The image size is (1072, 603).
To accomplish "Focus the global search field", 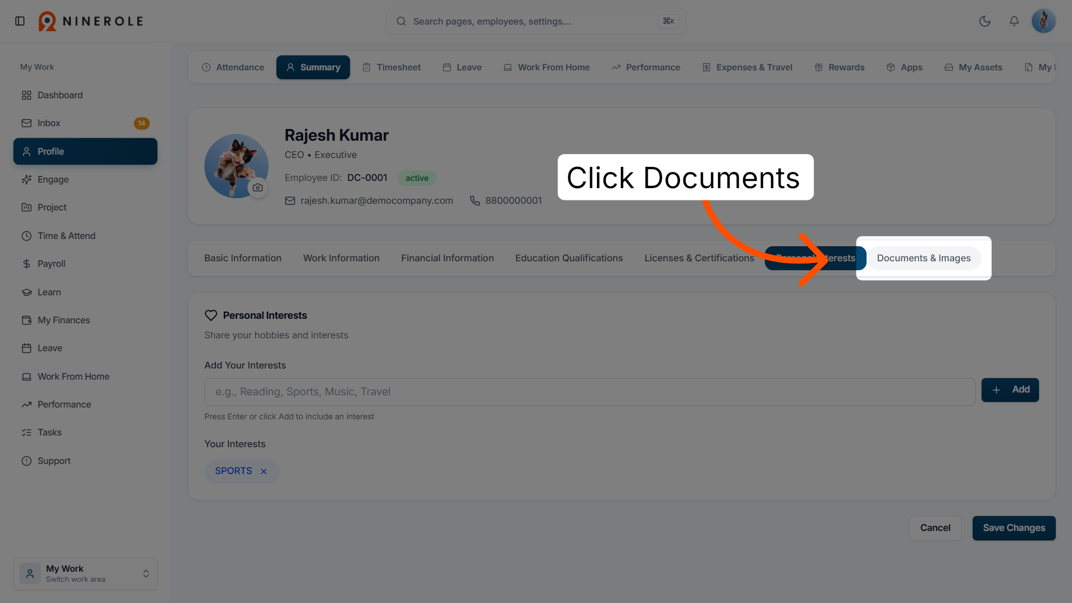I will pos(536,21).
